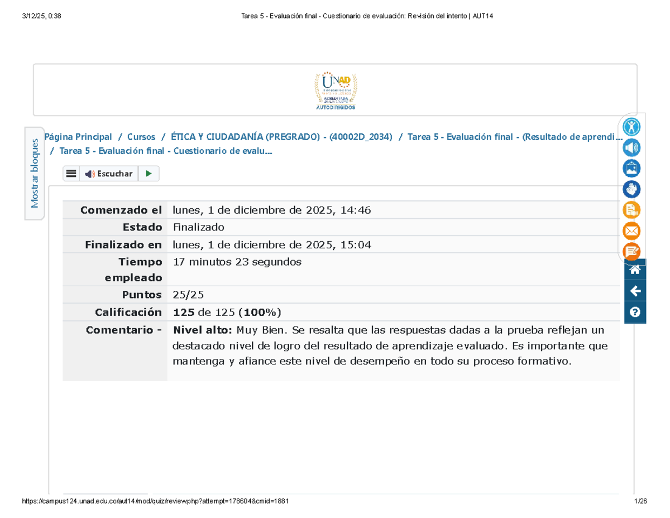
Task: Click the sign language hands icon
Action: pos(632,189)
